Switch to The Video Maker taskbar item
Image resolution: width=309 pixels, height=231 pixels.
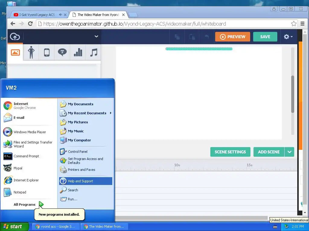(104, 226)
